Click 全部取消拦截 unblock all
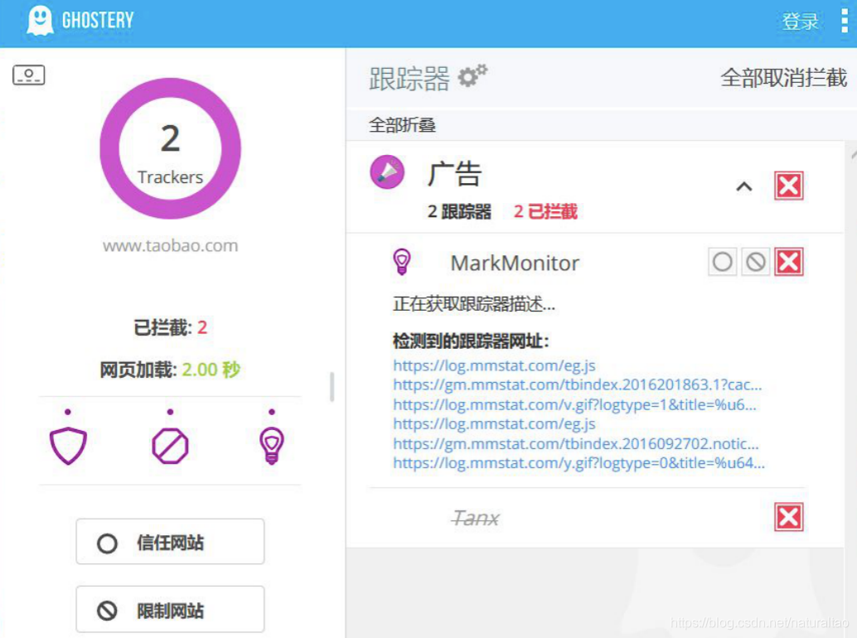This screenshot has height=638, width=857. [783, 78]
